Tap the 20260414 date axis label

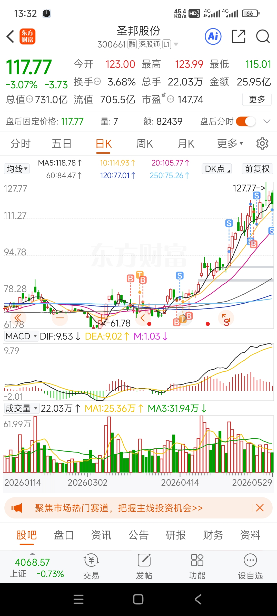[180, 483]
